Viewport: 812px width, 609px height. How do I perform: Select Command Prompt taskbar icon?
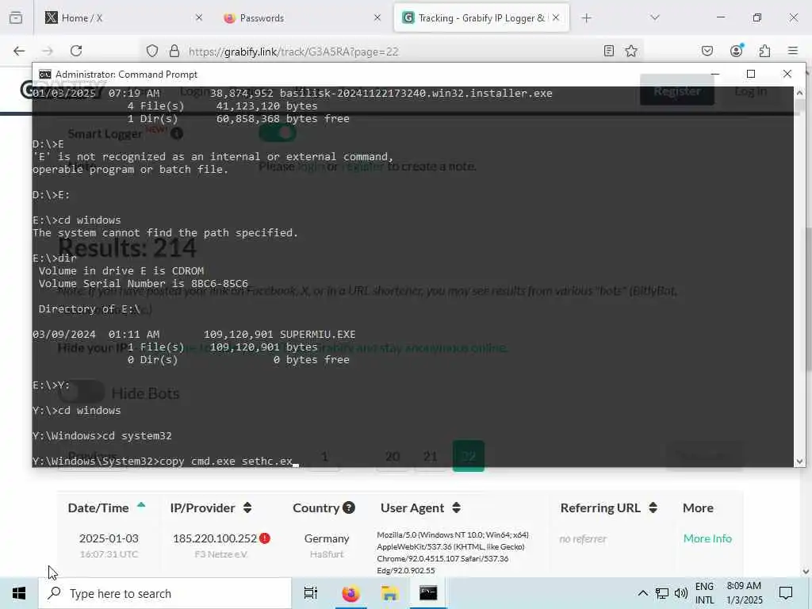[x=428, y=593]
